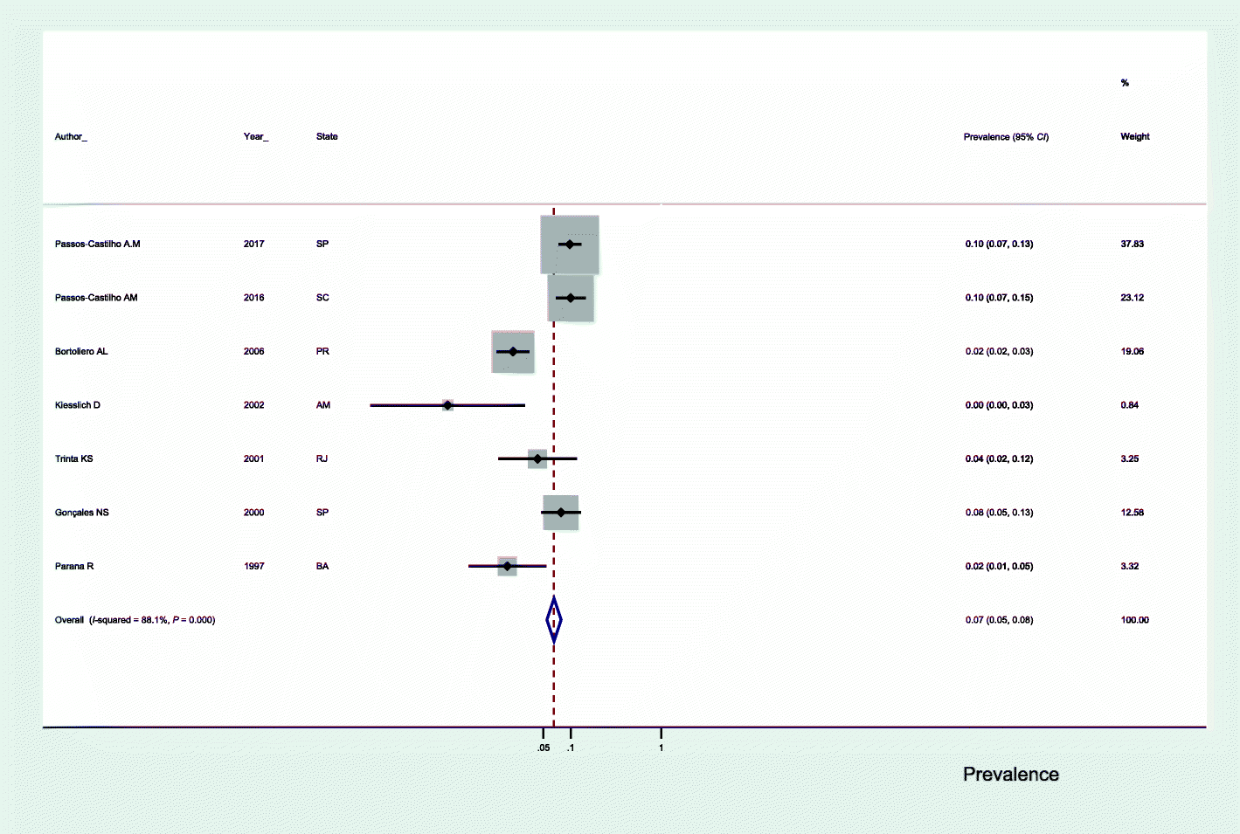Select author 'Trinta KS'
Viewport: 1240px width, 834px height.
pyautogui.click(x=73, y=459)
